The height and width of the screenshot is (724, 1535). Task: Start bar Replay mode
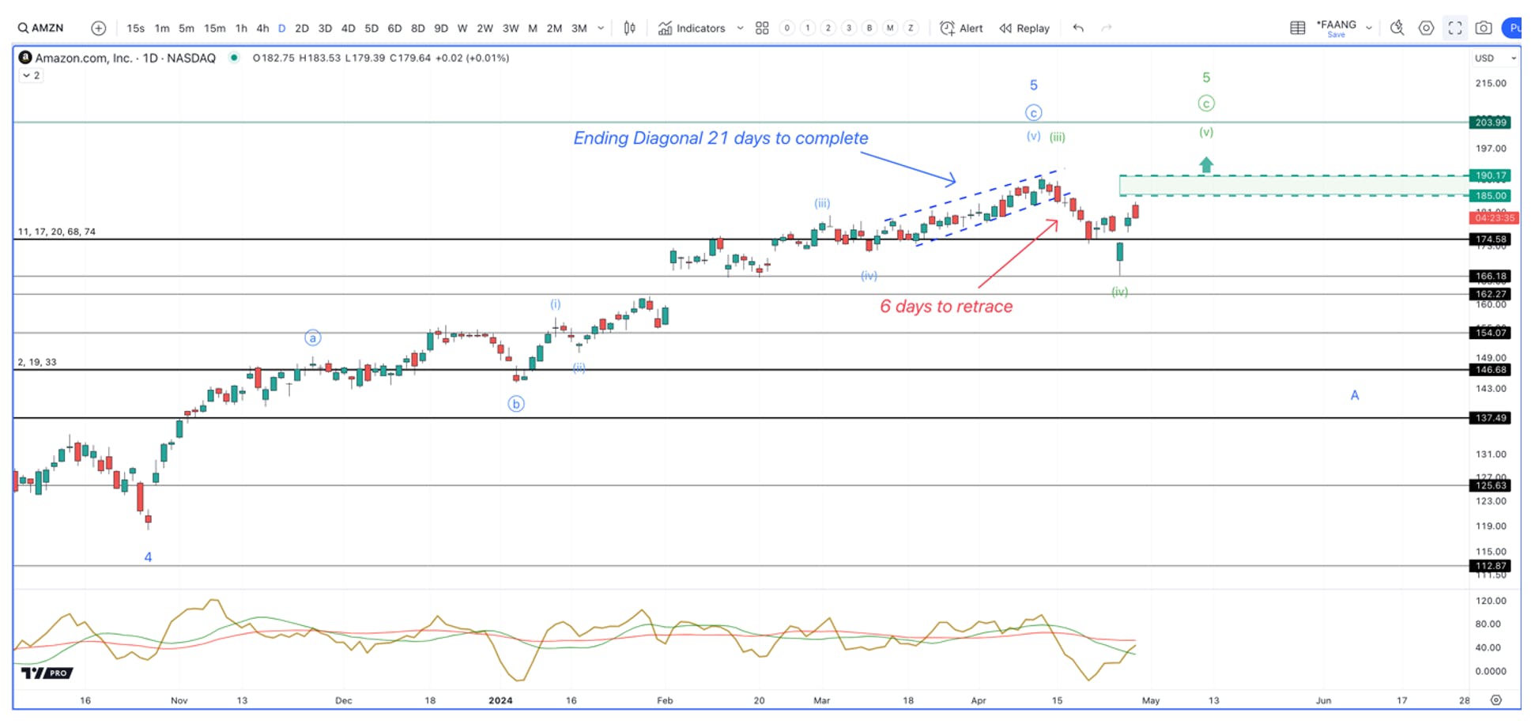click(1024, 28)
